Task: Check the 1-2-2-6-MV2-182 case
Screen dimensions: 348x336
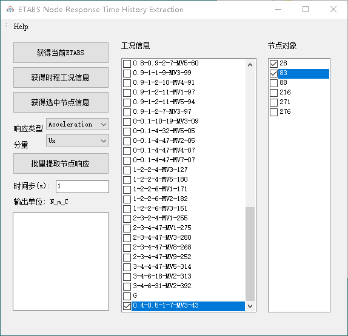Action: 127,199
